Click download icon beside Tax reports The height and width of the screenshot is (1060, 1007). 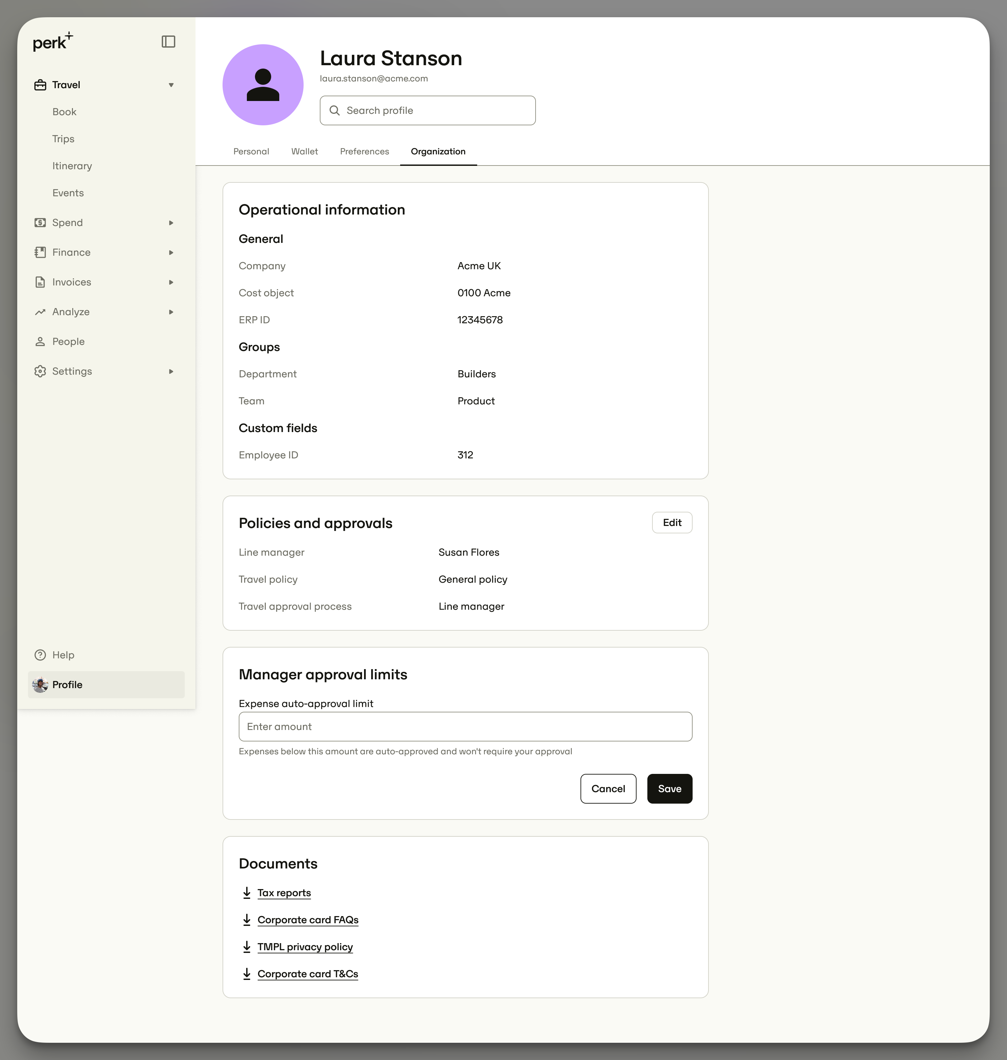point(247,892)
